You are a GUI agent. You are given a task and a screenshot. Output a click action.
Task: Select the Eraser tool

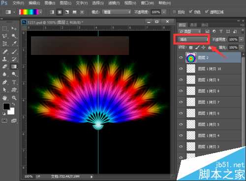(4, 67)
